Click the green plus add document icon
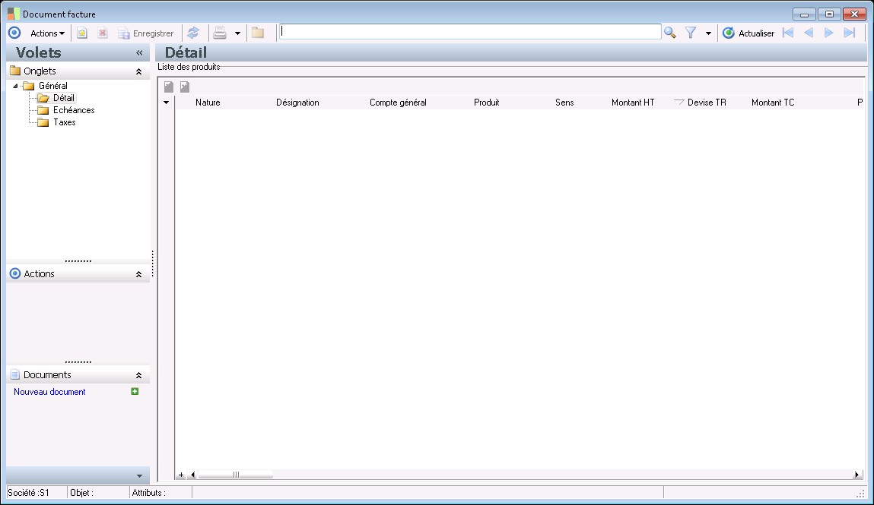874x505 pixels. [x=135, y=392]
